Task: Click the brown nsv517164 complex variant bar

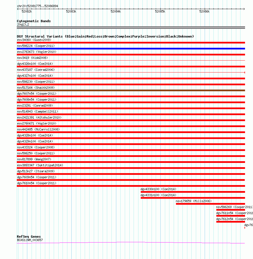Action: (x=131, y=90)
